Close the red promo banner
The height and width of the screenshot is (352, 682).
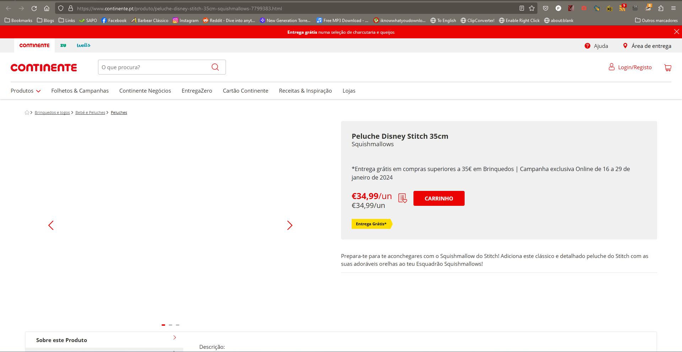pos(676,32)
